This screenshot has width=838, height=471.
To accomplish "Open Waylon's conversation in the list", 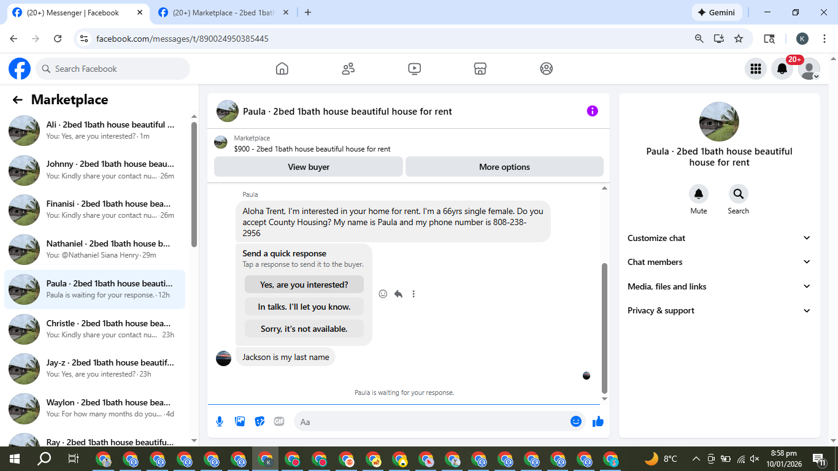I will click(x=95, y=408).
